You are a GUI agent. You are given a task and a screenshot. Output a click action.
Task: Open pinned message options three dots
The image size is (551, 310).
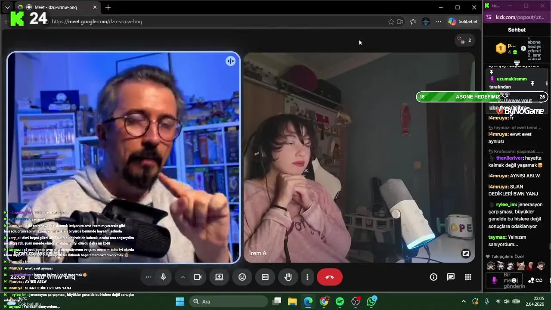[547, 84]
